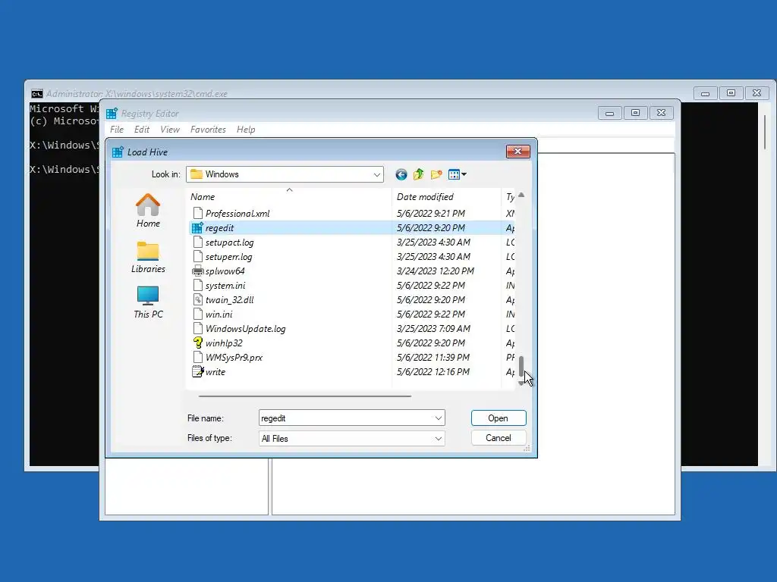Select the regedit application icon
The image size is (777, 582).
point(197,228)
